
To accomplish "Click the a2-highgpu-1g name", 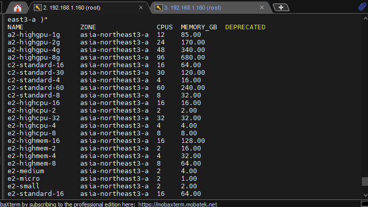I will click(34, 35).
